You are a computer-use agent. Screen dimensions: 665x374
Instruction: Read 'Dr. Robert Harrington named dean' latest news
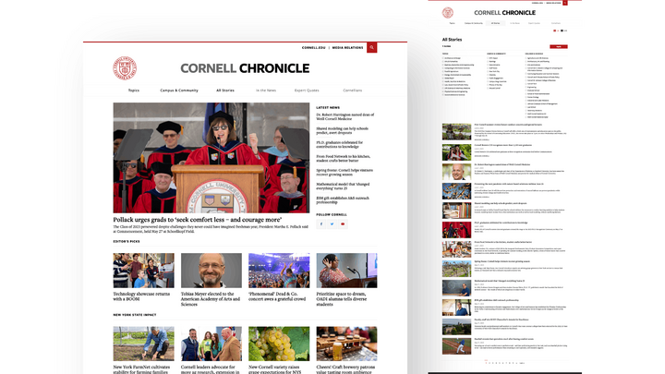point(345,116)
